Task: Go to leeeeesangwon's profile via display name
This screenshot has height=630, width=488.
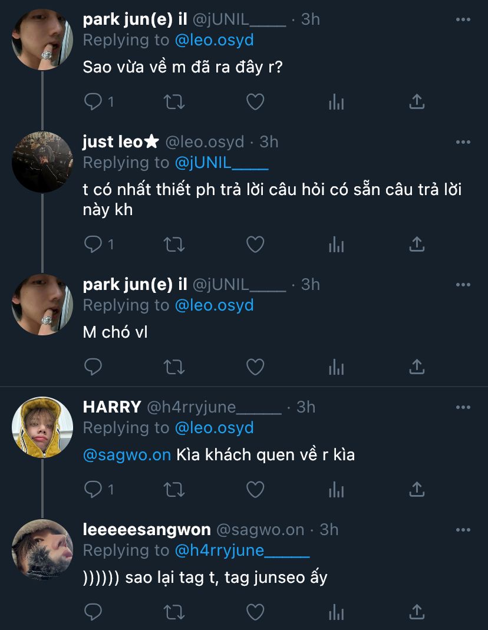Action: click(x=147, y=530)
